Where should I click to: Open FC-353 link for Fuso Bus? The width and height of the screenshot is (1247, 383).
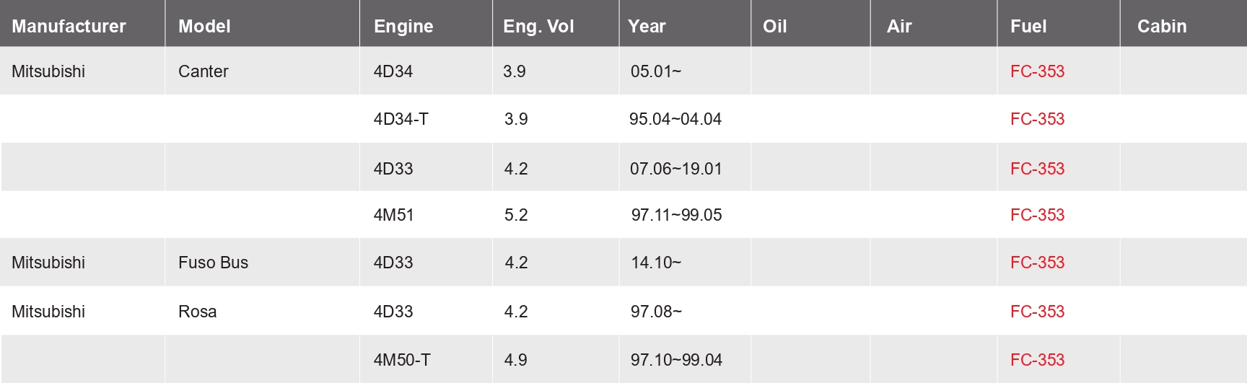pyautogui.click(x=1037, y=263)
